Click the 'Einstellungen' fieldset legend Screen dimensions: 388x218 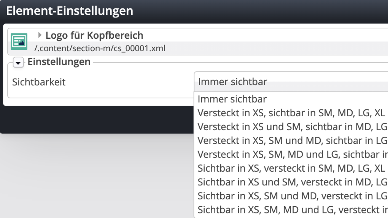pyautogui.click(x=59, y=62)
